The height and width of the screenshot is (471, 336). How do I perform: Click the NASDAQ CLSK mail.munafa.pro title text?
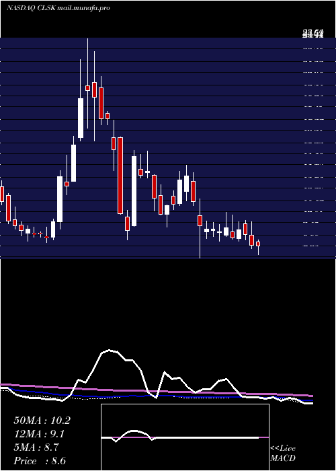pos(58,8)
